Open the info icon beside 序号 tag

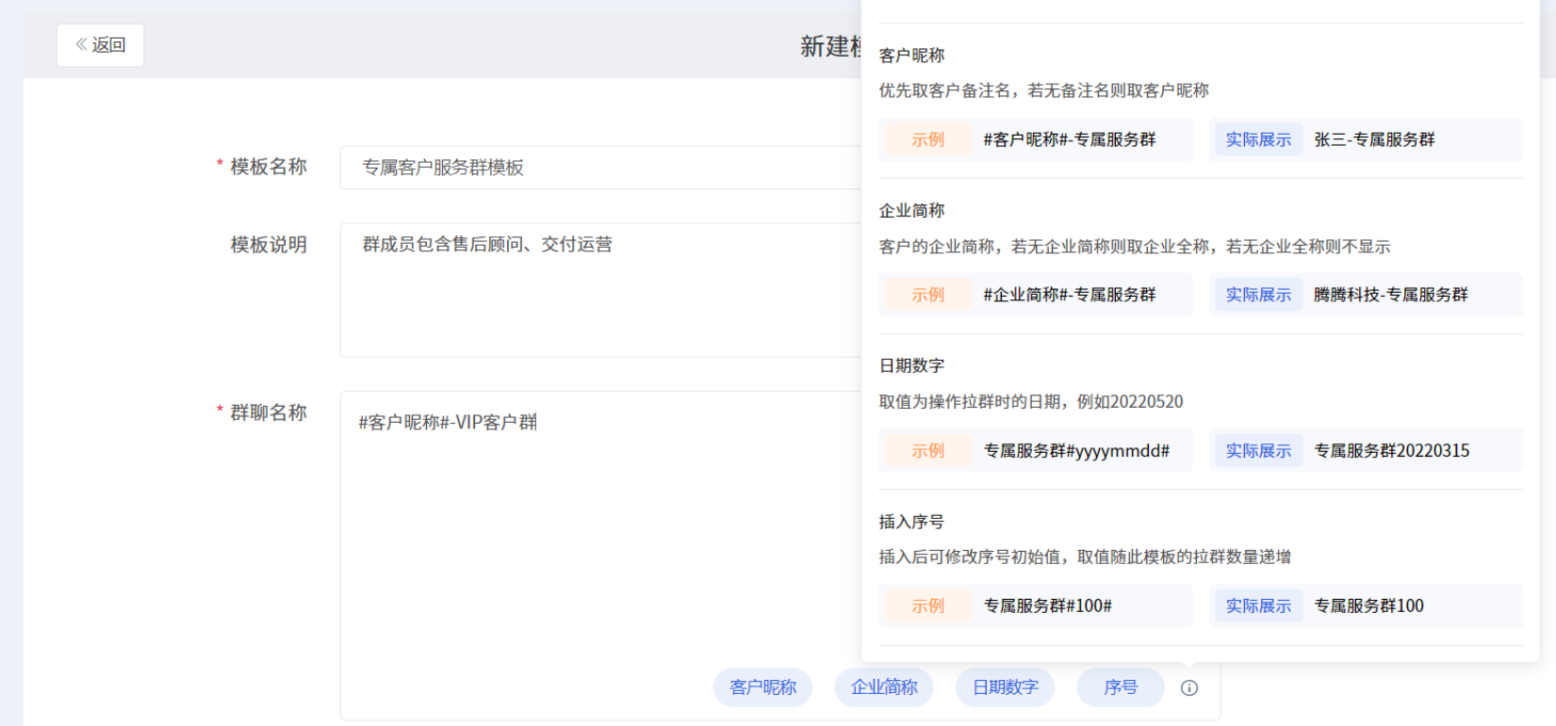point(1189,687)
